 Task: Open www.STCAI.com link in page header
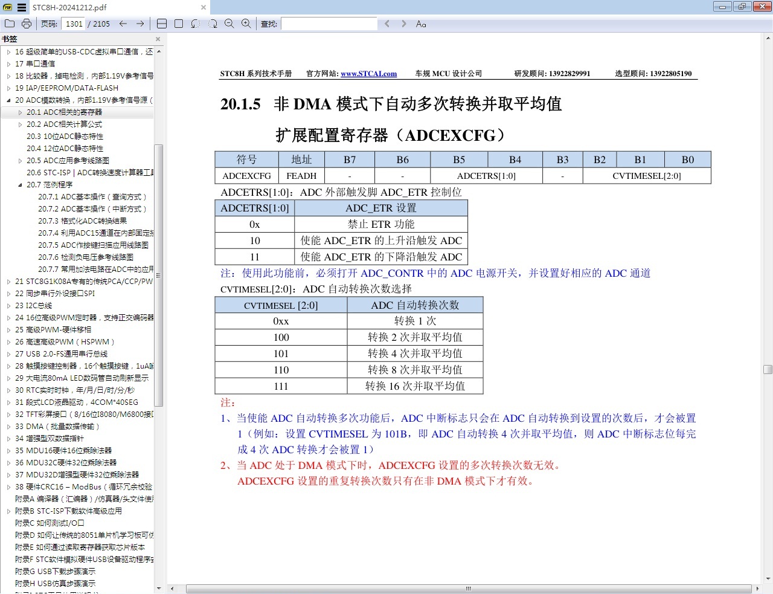pos(368,74)
